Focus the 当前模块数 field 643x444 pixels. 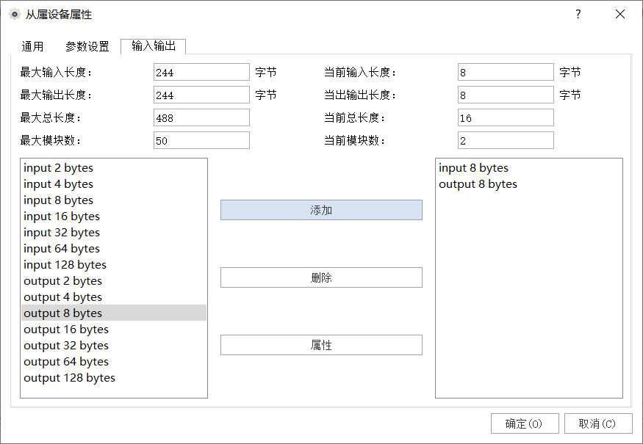coord(505,141)
